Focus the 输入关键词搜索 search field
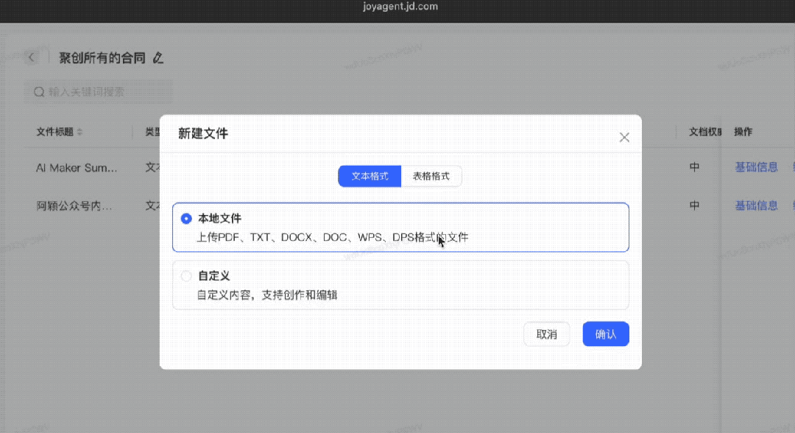 [103, 92]
